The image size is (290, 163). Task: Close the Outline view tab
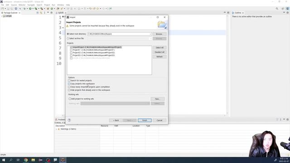(243, 13)
